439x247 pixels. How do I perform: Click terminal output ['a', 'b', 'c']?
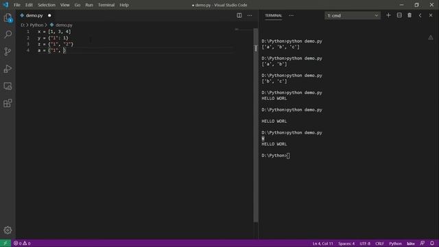coord(281,47)
